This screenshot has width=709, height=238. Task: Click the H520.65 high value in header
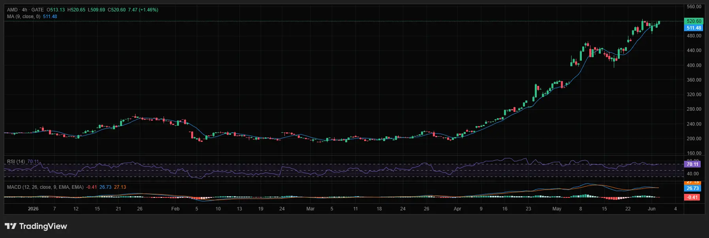(76, 10)
